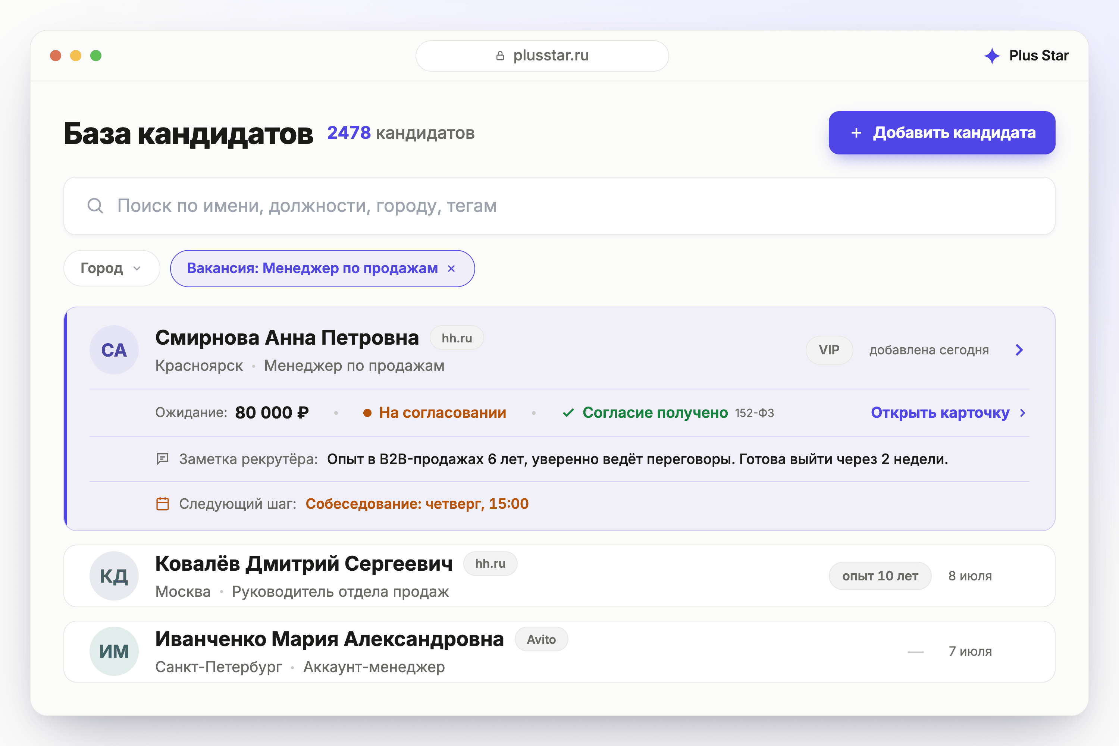1119x746 pixels.
Task: Open the Город filter dropdown
Action: 112,268
